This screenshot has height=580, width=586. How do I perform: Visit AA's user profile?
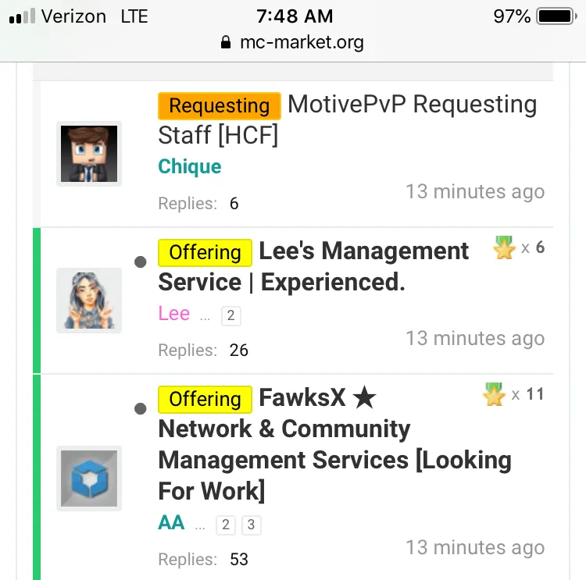click(x=171, y=523)
